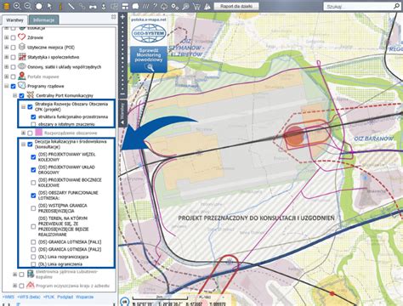Click the OK location circle at map bottom
This screenshot has width=403, height=306.
click(x=124, y=302)
